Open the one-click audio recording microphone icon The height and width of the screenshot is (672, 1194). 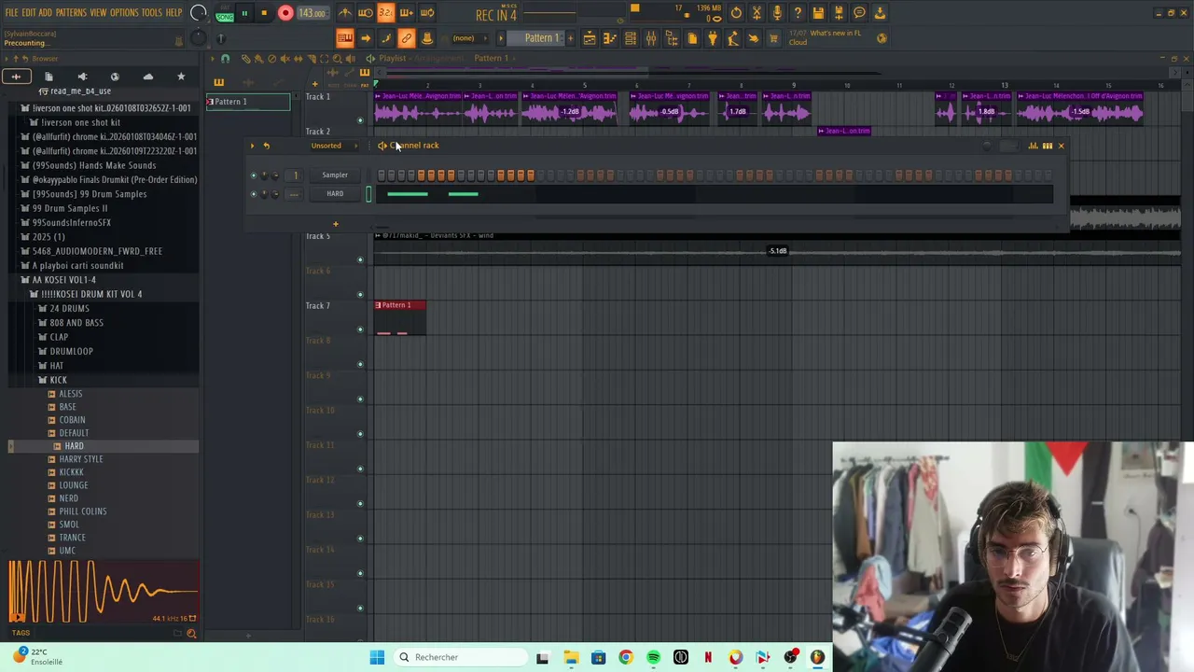click(777, 13)
